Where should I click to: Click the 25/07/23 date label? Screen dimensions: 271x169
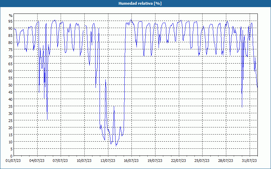click(202, 161)
